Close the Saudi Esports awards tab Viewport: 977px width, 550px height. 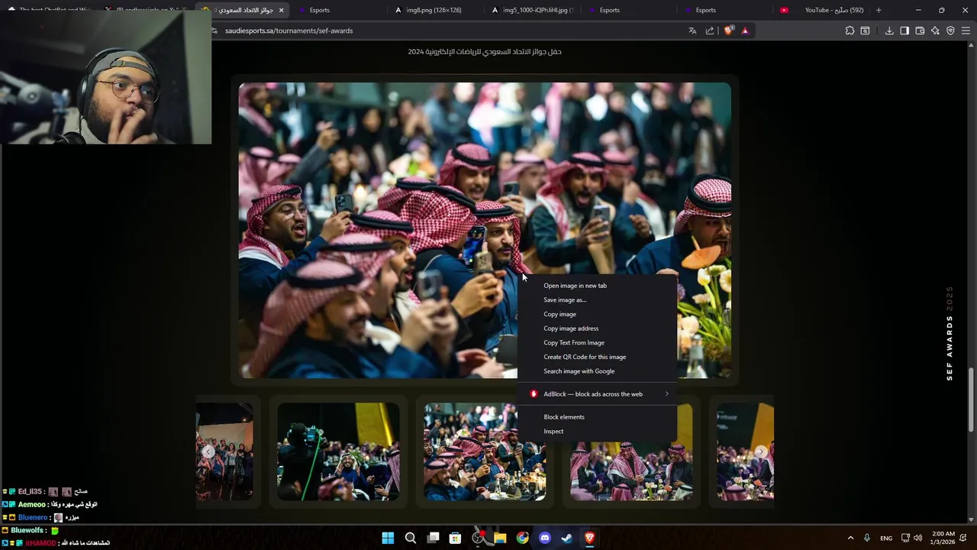coord(281,10)
